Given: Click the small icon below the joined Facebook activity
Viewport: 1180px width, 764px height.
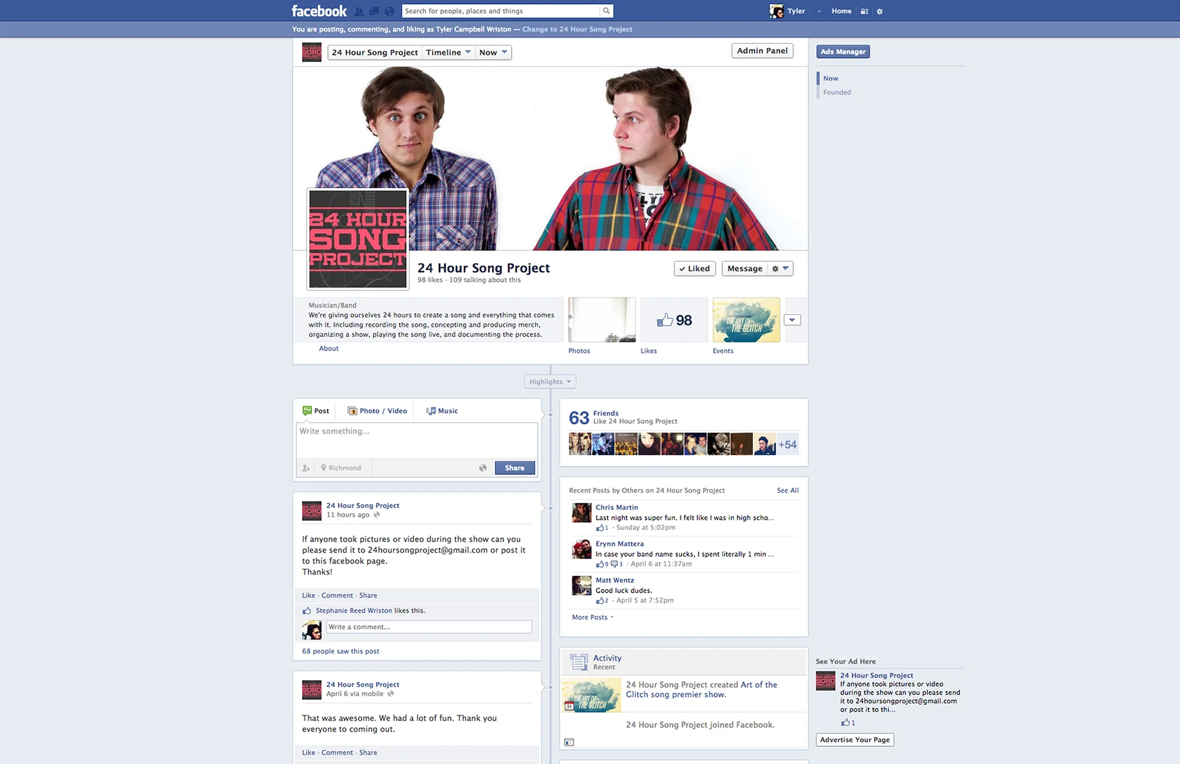Looking at the screenshot, I should pyautogui.click(x=569, y=742).
